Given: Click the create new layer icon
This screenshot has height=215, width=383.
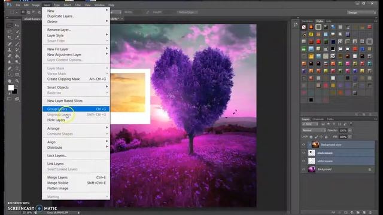Looking at the screenshot, I should click(x=364, y=213).
